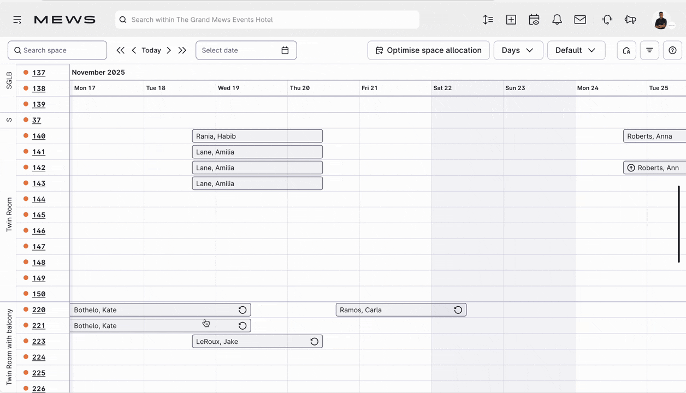Open the Select date picker
Viewport: 686px width, 393px height.
tap(246, 50)
